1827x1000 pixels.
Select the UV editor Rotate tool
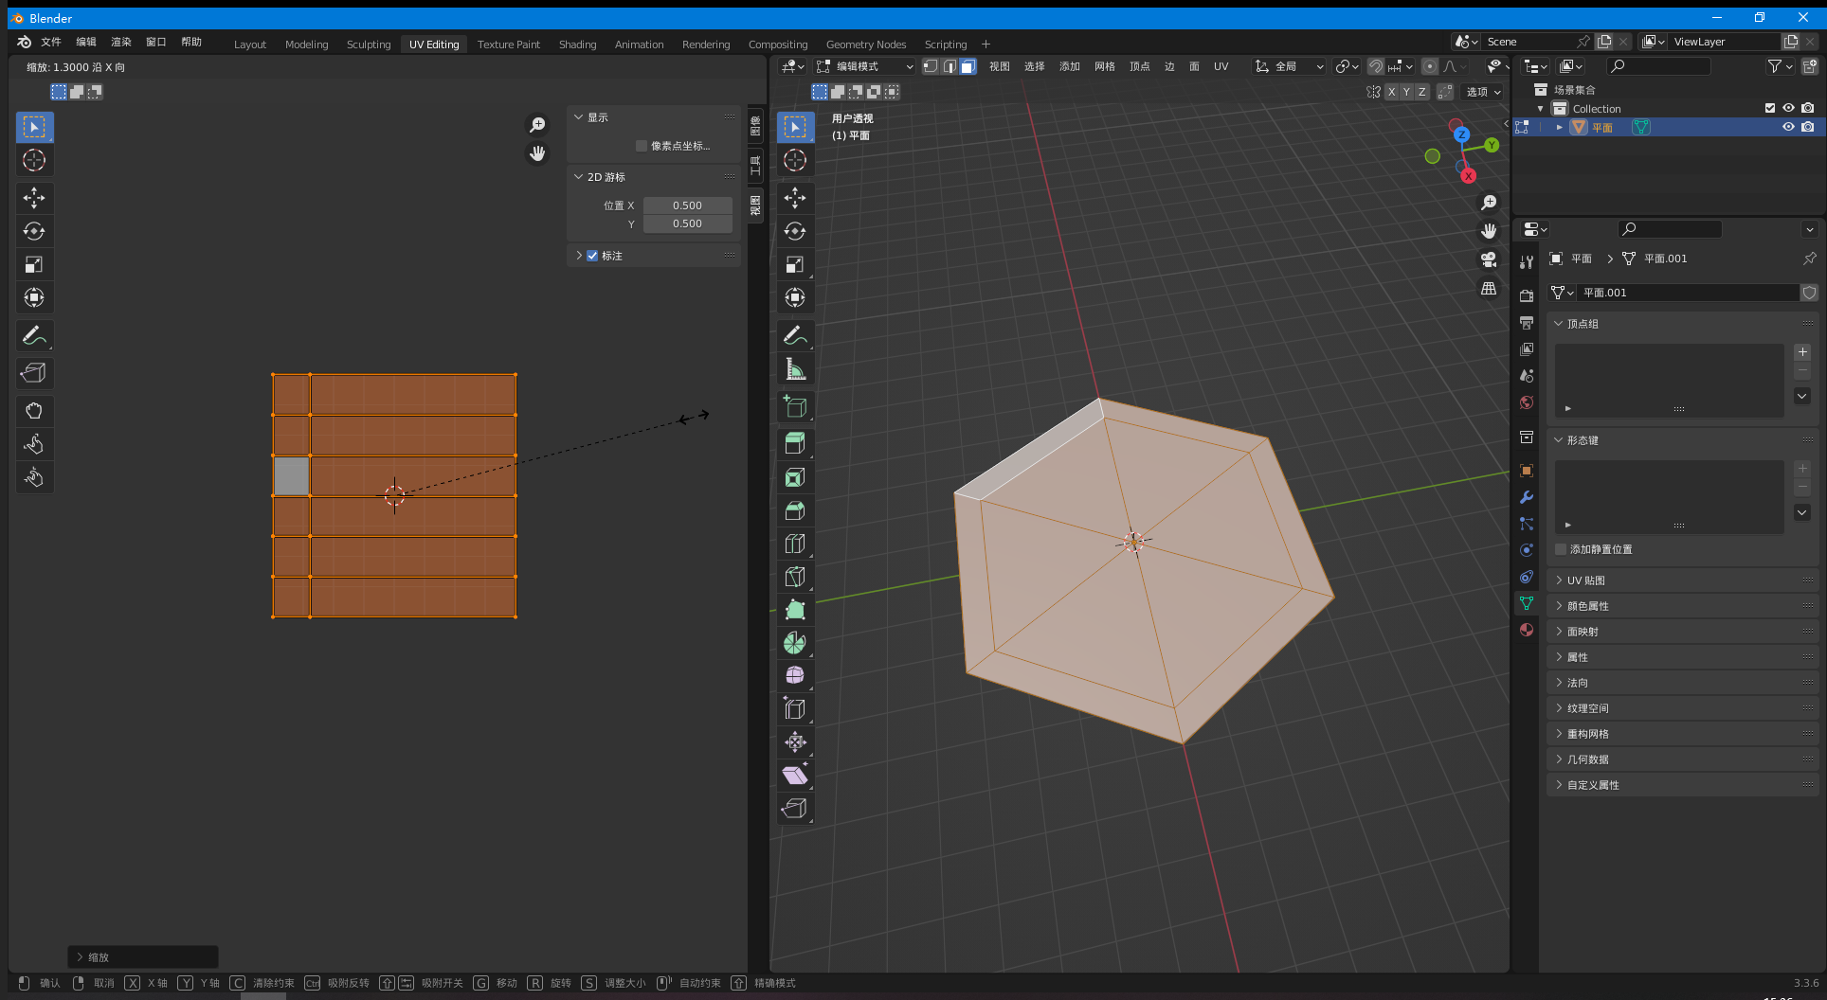pyautogui.click(x=34, y=231)
